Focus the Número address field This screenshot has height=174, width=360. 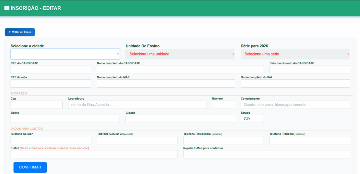(223, 105)
